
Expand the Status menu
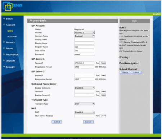[x=9, y=19]
